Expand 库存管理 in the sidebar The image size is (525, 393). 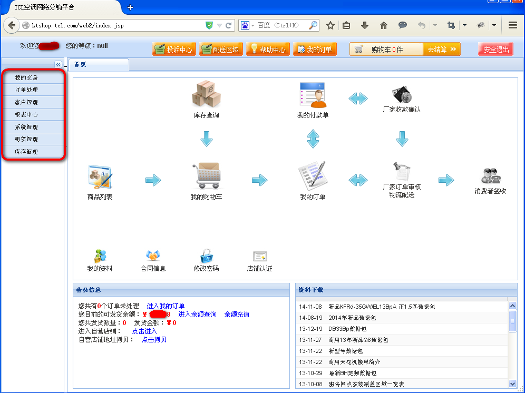point(34,152)
